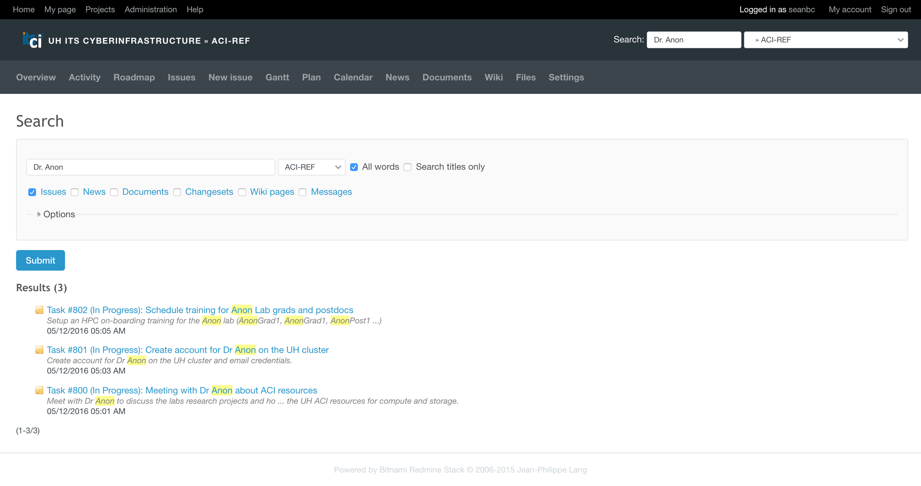921x486 pixels.
Task: Open the Gantt tab
Action: coord(277,77)
